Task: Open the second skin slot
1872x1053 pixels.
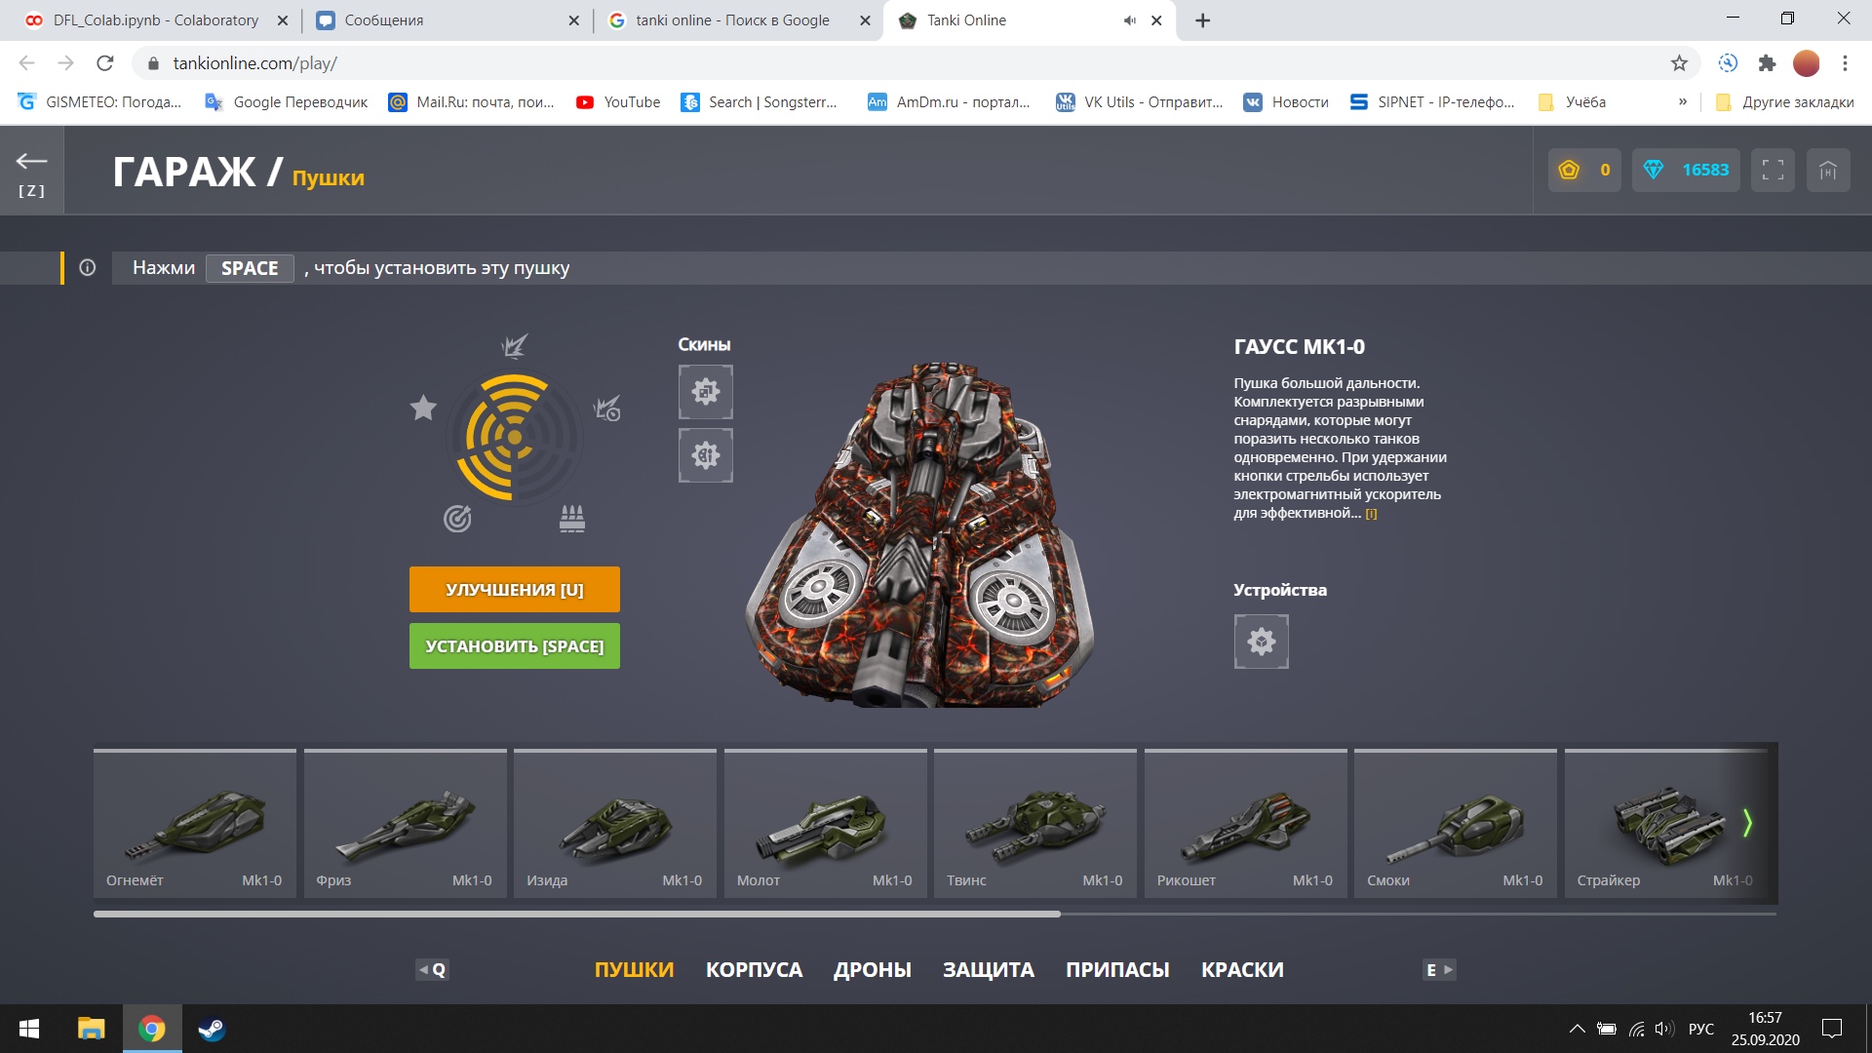Action: coord(706,455)
